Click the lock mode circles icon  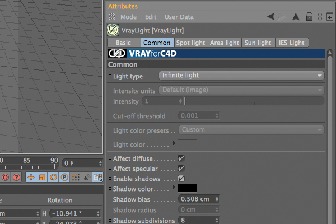320,16
